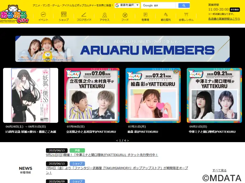
Task: Click title 15周年記念 妖狐×僕SS・藤原ここあ展
Action: click(x=31, y=132)
